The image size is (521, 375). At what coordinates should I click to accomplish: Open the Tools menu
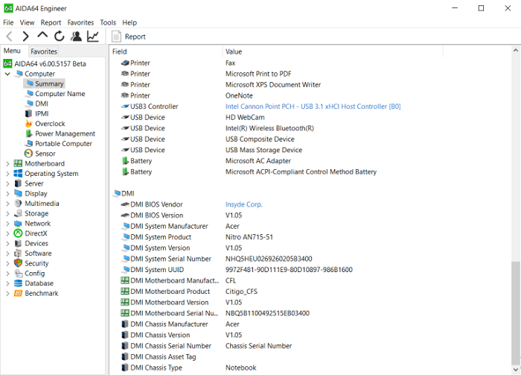[108, 22]
